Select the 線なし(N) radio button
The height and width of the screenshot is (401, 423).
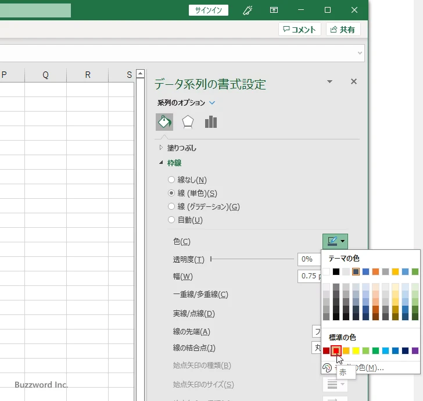[x=171, y=180]
